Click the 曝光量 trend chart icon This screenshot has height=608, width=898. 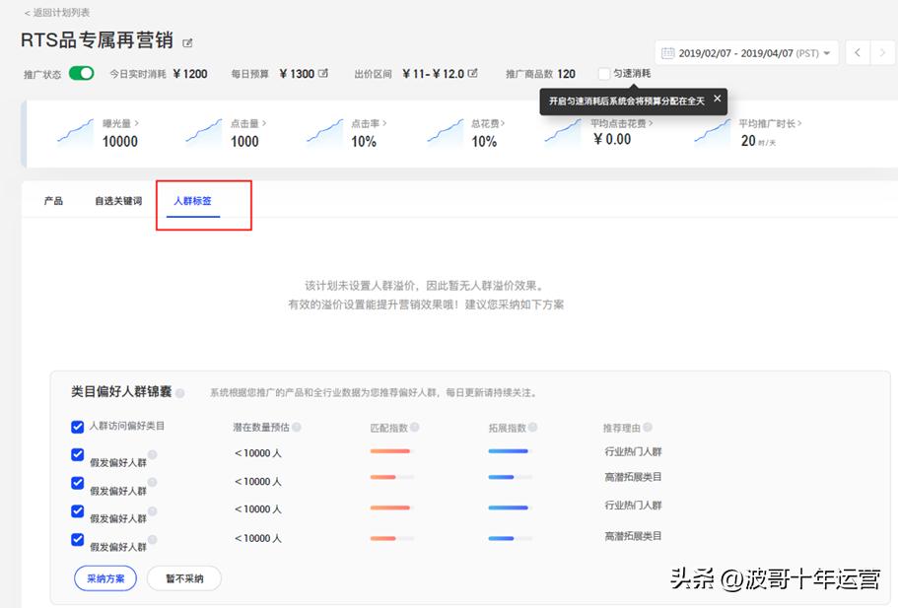[75, 134]
